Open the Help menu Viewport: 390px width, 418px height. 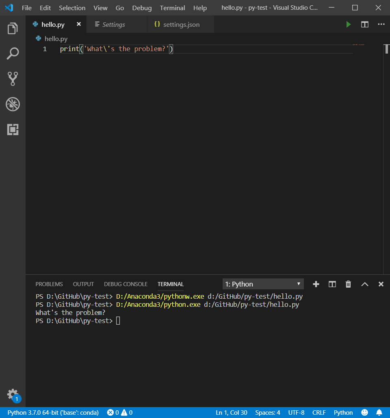(x=200, y=8)
